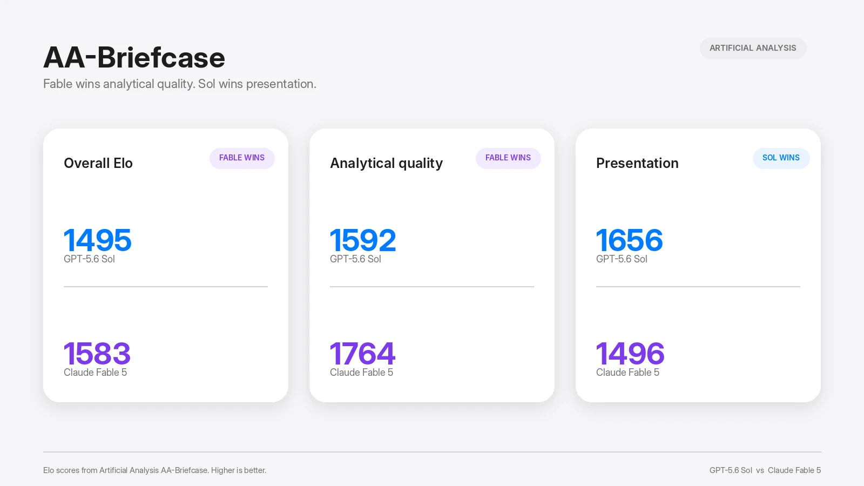Viewport: 864px width, 486px height.
Task: Click GPT-5.6 Sol label under 1495
Action: (x=89, y=259)
